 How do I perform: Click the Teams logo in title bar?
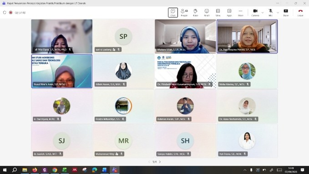tap(4, 3)
